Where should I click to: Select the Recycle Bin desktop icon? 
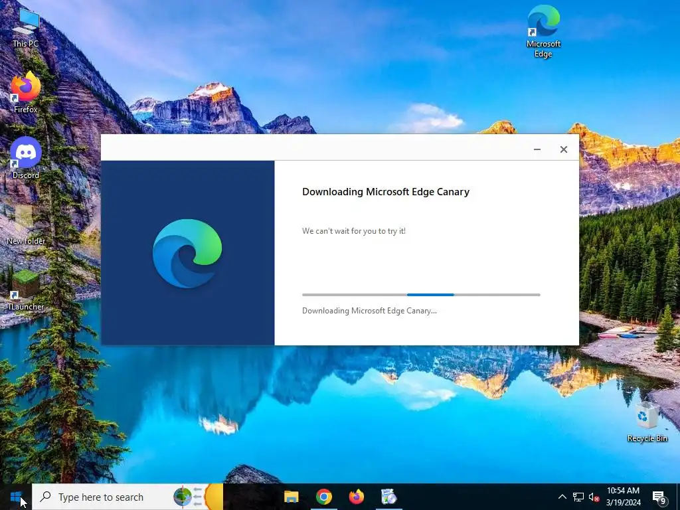[x=647, y=422]
